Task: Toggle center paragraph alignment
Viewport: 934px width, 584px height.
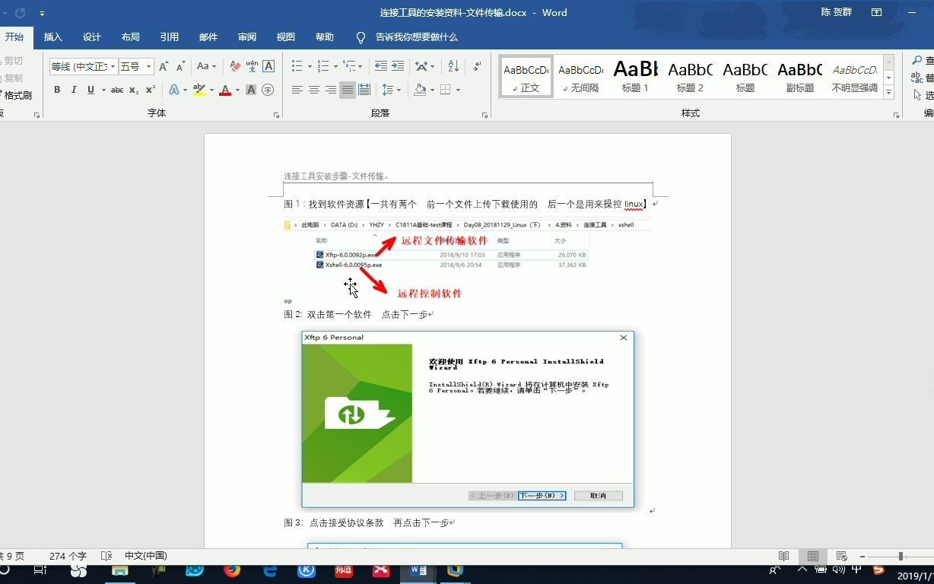Action: tap(312, 90)
